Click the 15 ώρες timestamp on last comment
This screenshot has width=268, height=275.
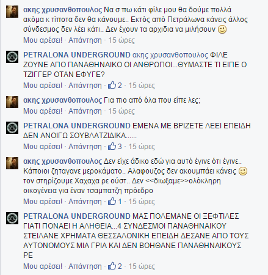(x=142, y=266)
